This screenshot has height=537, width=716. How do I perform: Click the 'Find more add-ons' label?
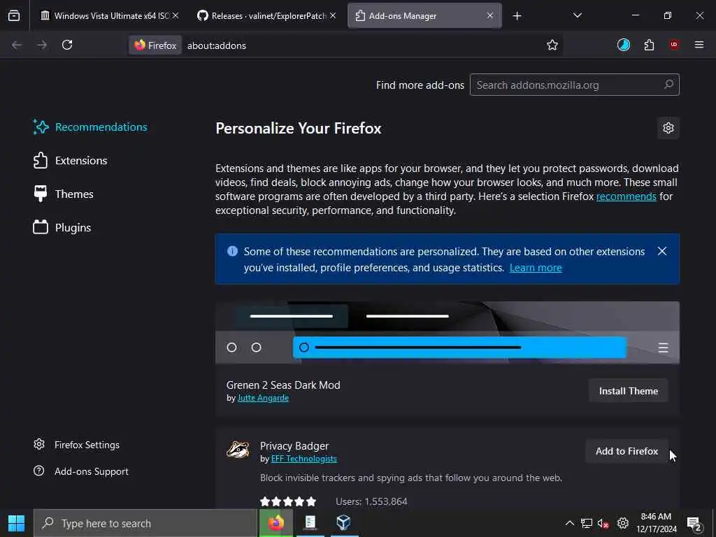click(420, 85)
